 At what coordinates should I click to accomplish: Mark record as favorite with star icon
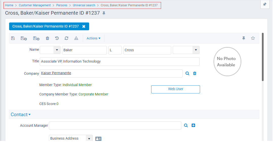point(253,38)
